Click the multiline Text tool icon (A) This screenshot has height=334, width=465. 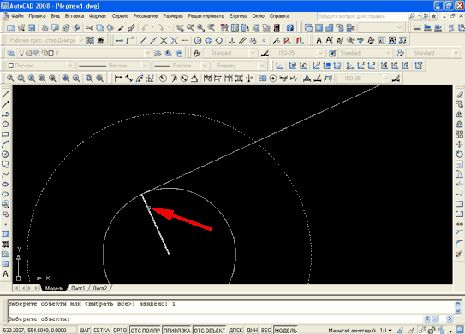pos(6,273)
